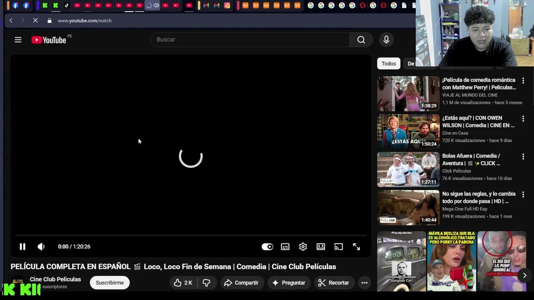Open the Gangster Car short

pyautogui.click(x=401, y=261)
